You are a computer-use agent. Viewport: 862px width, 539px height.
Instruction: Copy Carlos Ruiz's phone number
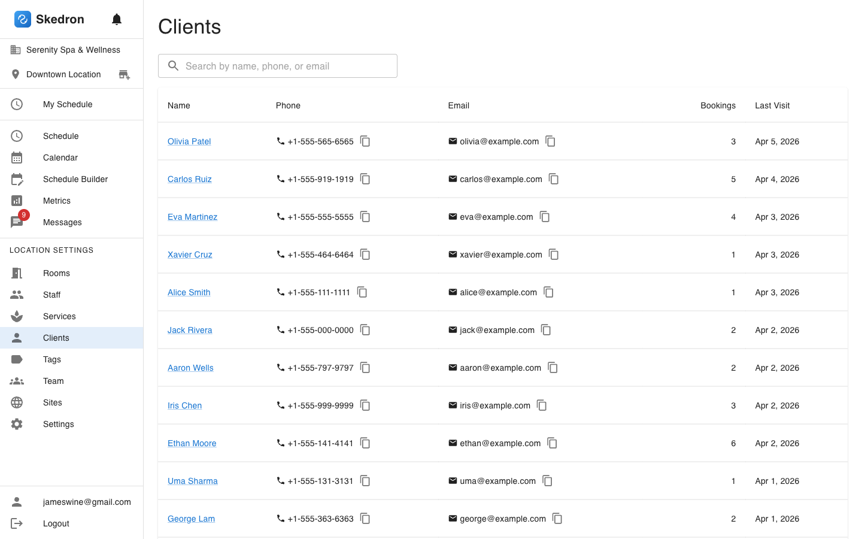[x=365, y=179]
